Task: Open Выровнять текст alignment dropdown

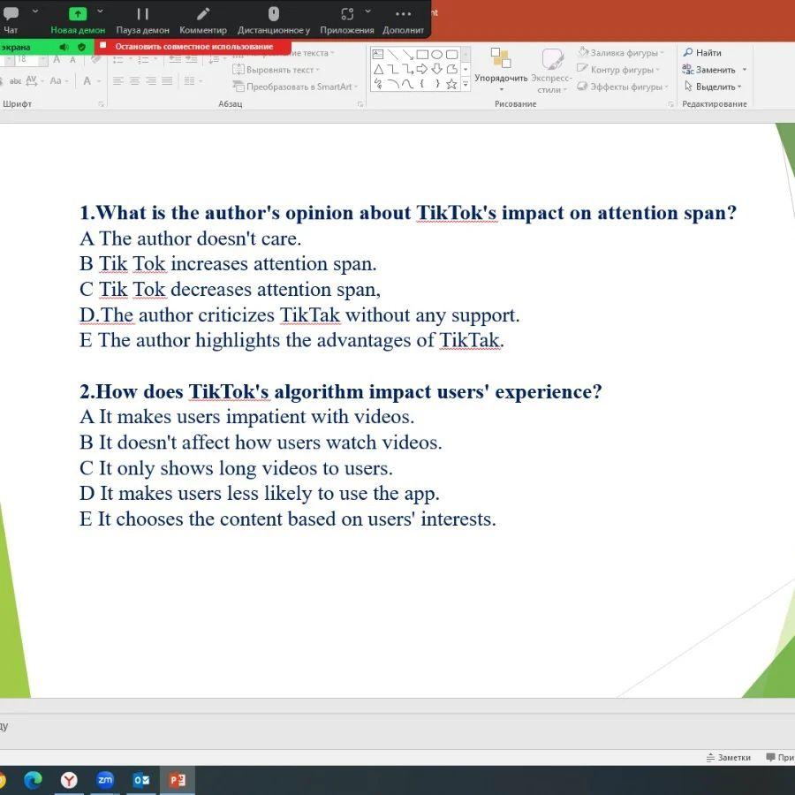Action: (x=276, y=70)
